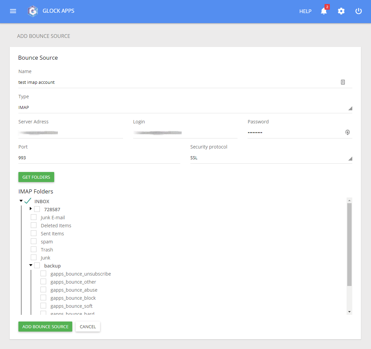The image size is (371, 349).
Task: Uncheck the INBOX folder checkmark
Action: tap(28, 201)
